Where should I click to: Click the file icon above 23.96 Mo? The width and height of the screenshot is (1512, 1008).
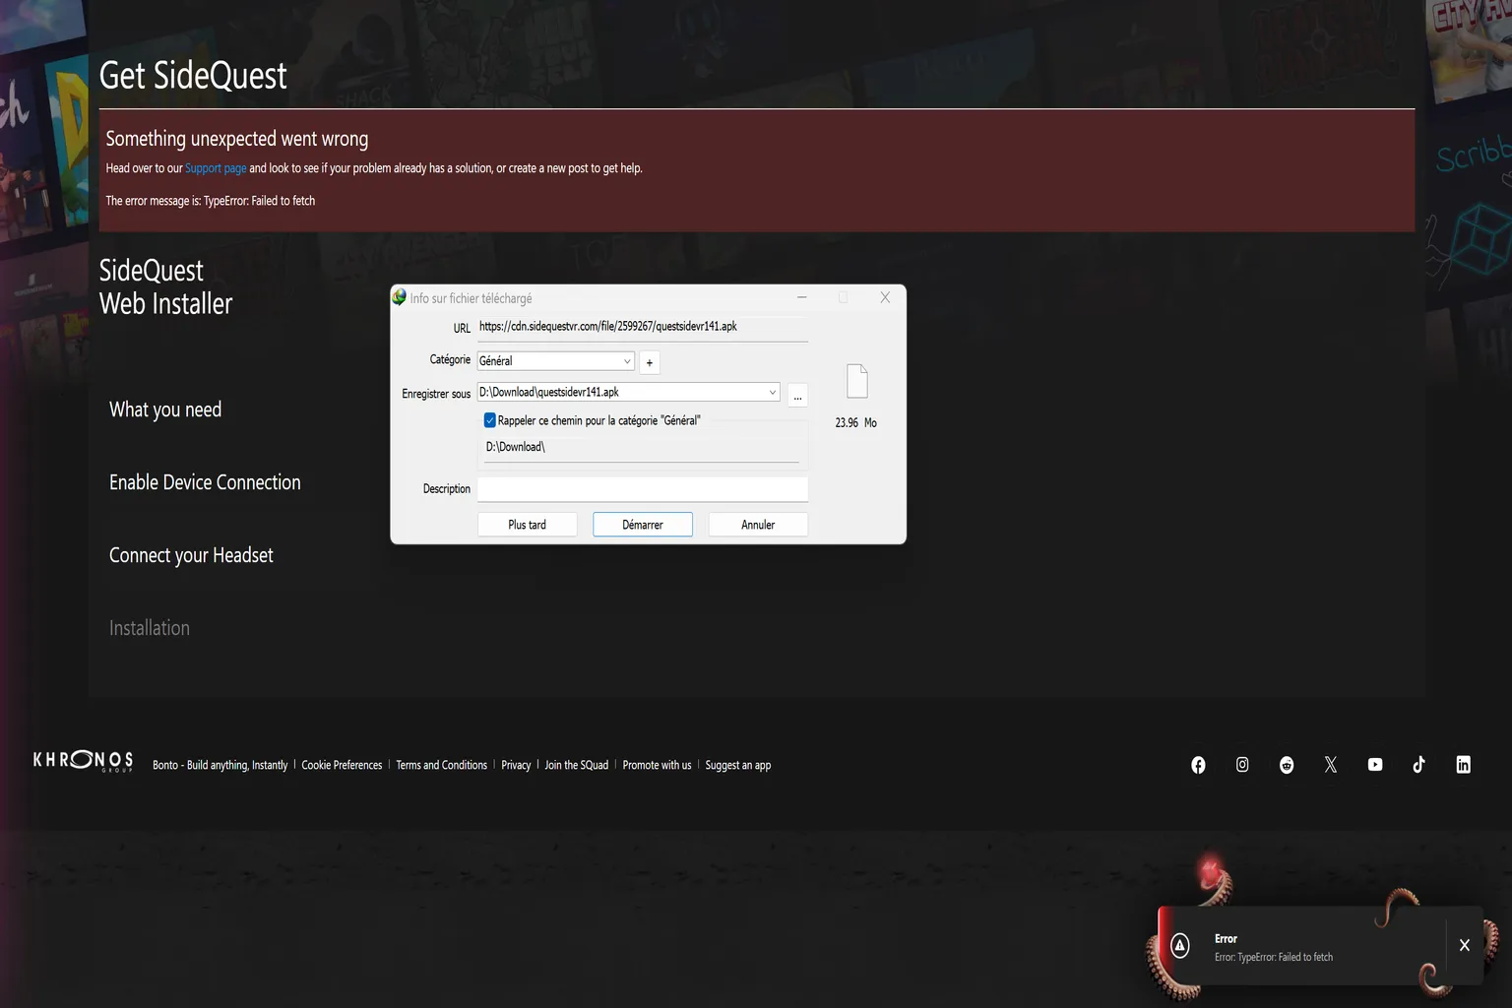coord(857,381)
